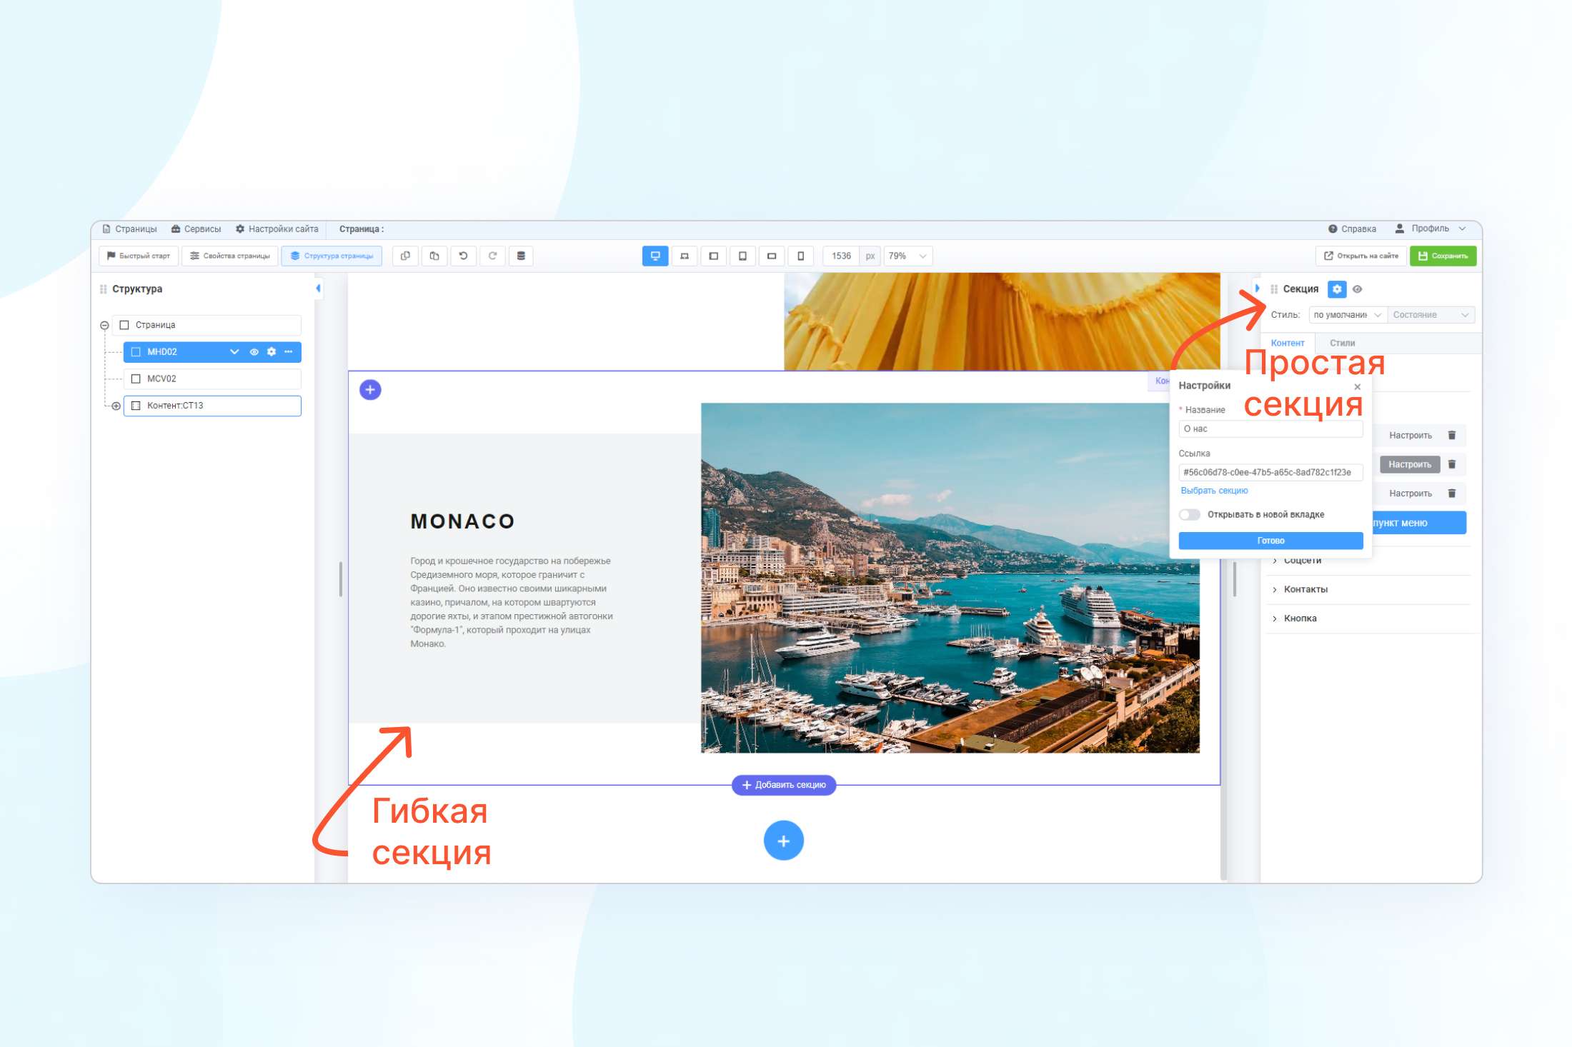The image size is (1572, 1047).
Task: Click the large blue plus circle
Action: coord(783,841)
